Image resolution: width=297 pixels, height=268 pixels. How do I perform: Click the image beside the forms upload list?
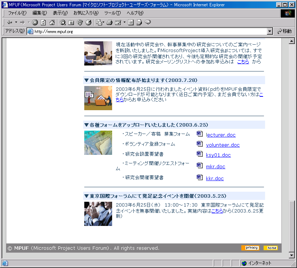coord(98,143)
